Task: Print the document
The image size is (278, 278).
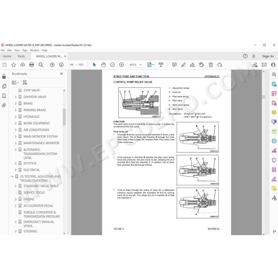Action: click(31, 65)
